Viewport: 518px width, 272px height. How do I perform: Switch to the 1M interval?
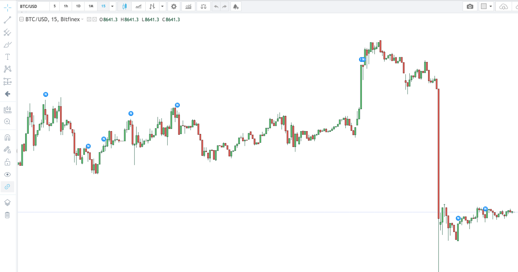point(91,6)
